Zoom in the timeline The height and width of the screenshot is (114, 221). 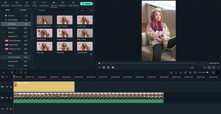point(213,72)
